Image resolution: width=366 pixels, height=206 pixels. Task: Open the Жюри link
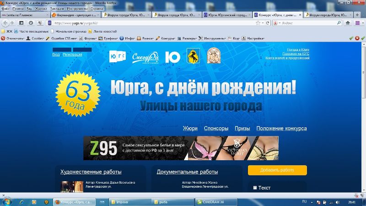tap(190, 129)
